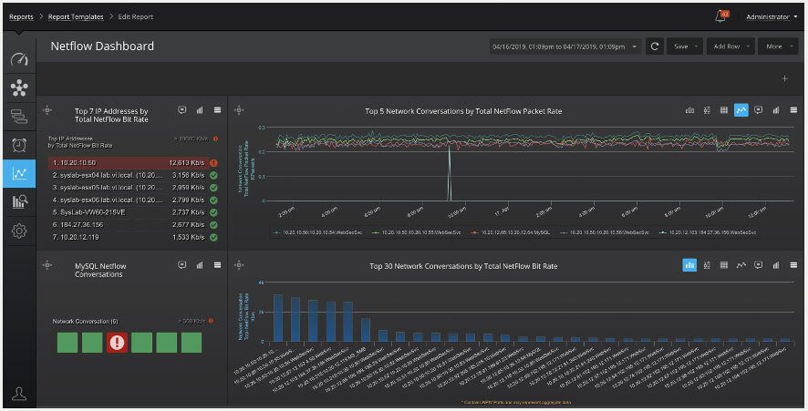This screenshot has width=808, height=411.
Task: Click the refresh icon beside date range
Action: pyautogui.click(x=655, y=46)
